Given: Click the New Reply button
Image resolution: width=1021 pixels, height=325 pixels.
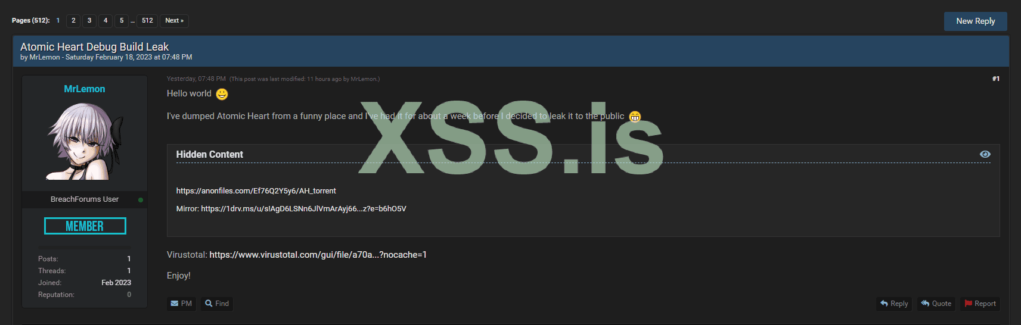Looking at the screenshot, I should [x=975, y=21].
